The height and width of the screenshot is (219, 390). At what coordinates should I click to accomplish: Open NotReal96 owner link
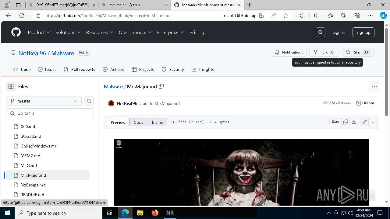pos(32,53)
